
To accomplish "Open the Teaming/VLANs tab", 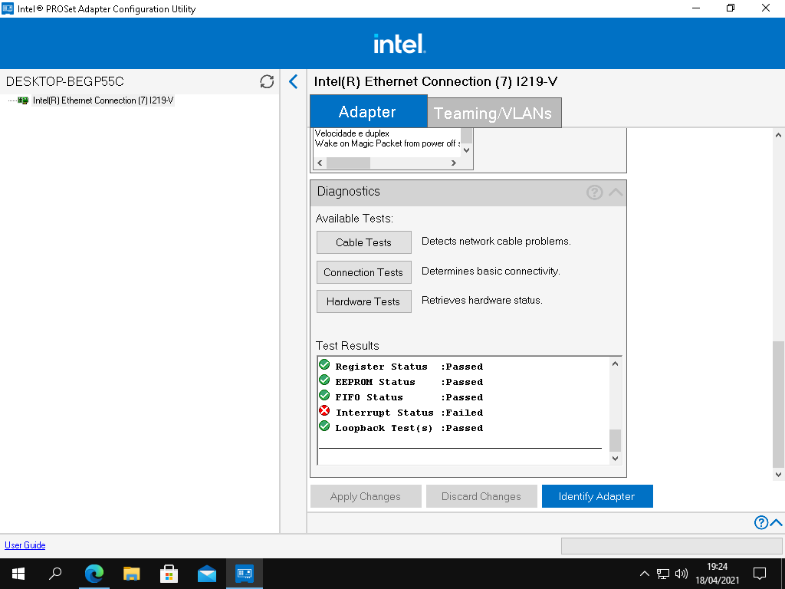I will click(494, 114).
